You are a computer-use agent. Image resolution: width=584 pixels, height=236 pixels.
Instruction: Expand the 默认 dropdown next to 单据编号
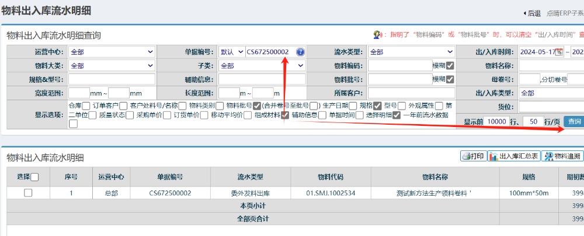231,52
